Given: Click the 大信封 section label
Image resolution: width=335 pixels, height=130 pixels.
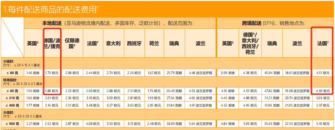Looking at the screenshot, I should pos(8,112).
